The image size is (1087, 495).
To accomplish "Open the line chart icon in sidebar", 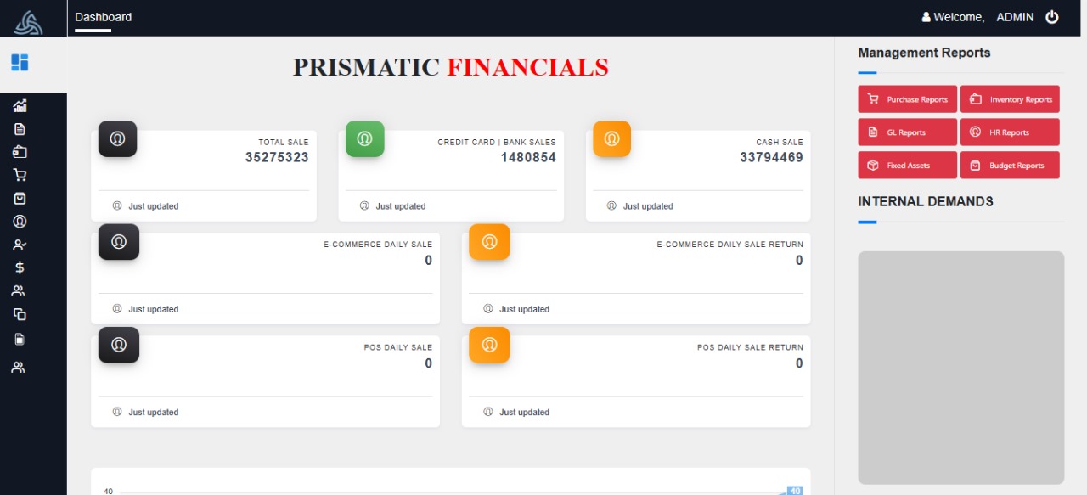I will (x=20, y=106).
